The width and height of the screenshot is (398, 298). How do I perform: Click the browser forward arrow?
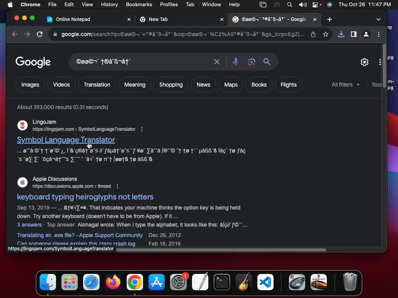pos(27,34)
